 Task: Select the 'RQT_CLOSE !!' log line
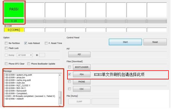tap(17, 85)
